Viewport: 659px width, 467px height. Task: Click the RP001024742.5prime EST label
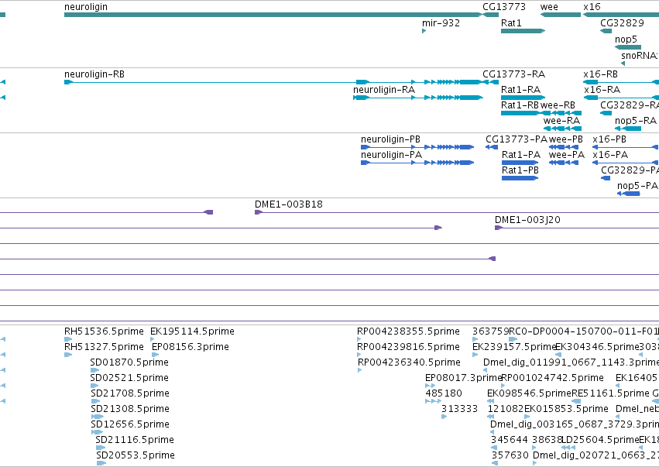(x=552, y=377)
